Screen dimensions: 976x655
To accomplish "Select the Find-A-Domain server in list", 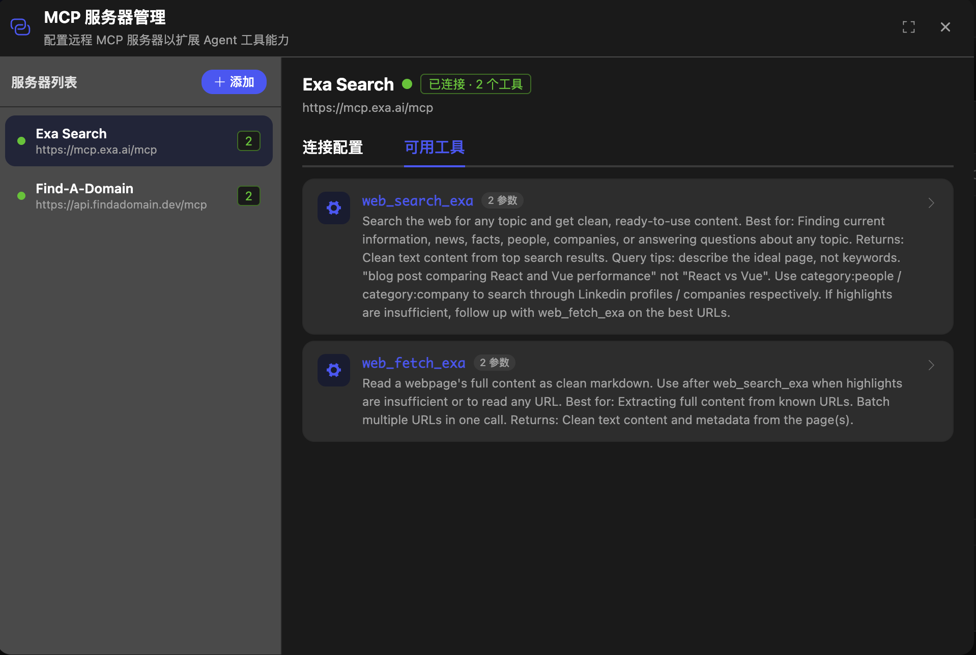I will coord(139,196).
